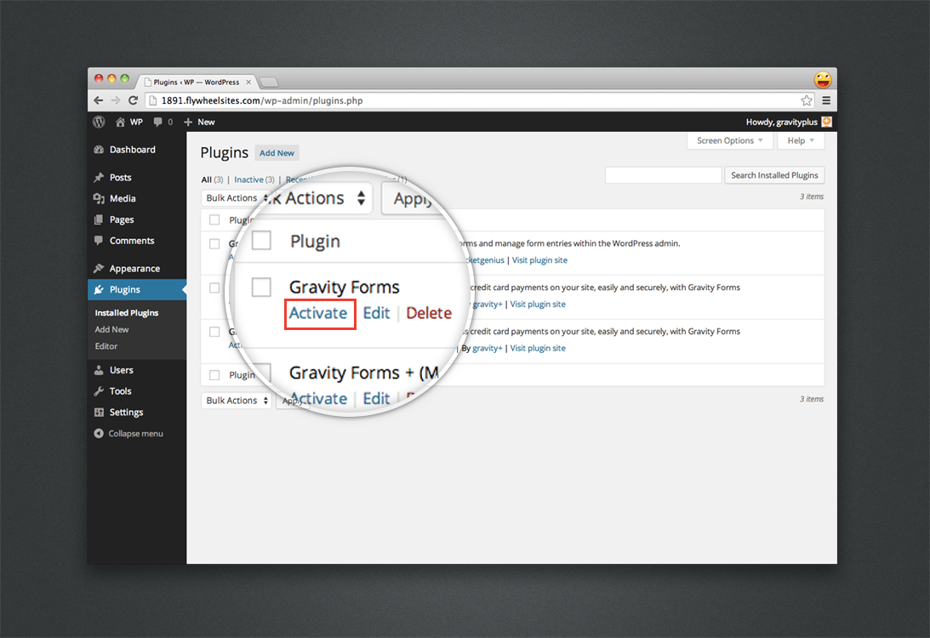Open Comments from the sidebar speech bubble icon
Image resolution: width=930 pixels, height=638 pixels.
click(x=99, y=241)
